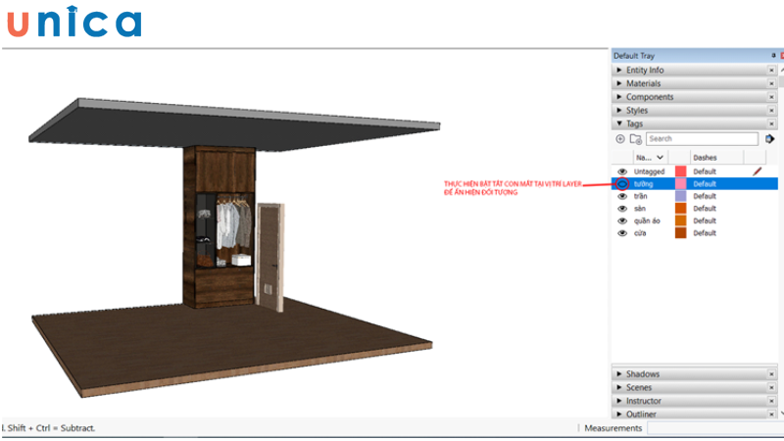Change quần áo dashes Default value
The image size is (784, 441).
705,221
